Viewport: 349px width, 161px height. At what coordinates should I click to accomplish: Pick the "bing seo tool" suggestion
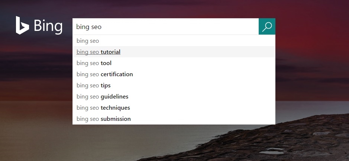point(174,63)
